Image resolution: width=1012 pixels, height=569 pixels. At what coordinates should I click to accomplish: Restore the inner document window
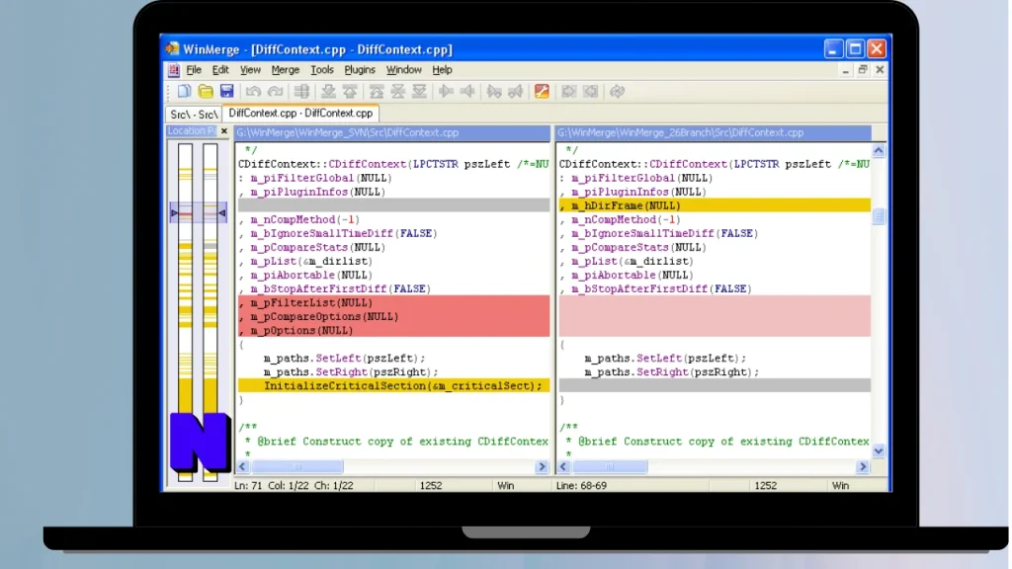[863, 70]
